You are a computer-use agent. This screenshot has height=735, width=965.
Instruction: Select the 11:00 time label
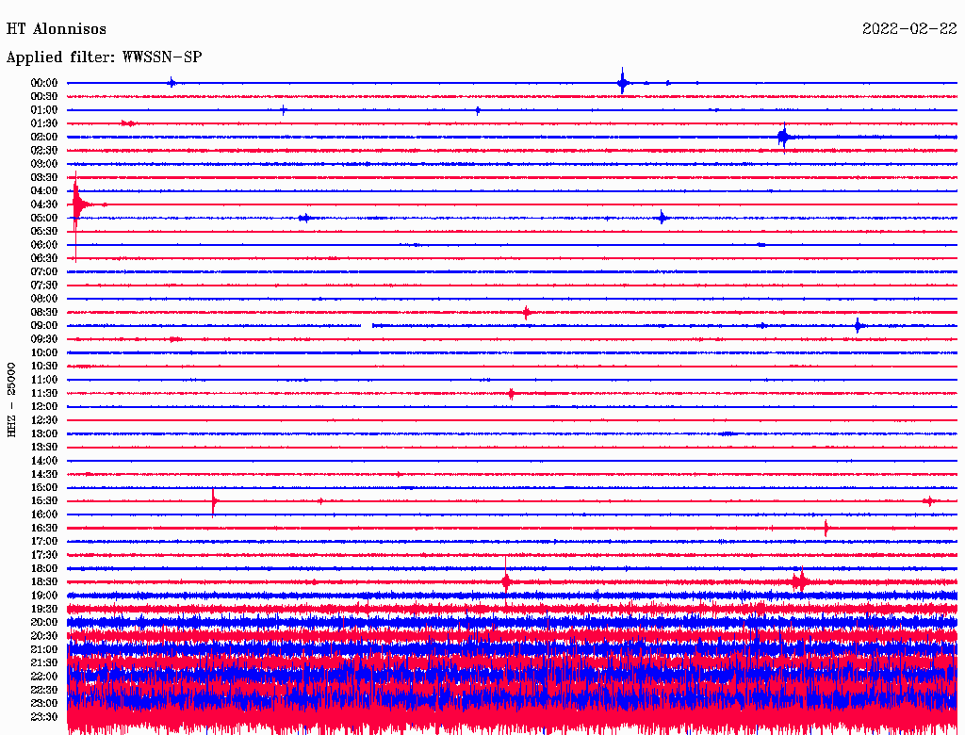click(44, 380)
